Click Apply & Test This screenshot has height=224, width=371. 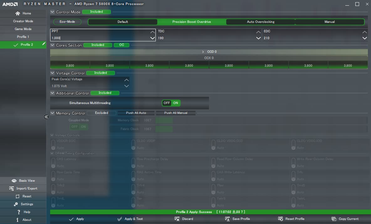click(130, 219)
